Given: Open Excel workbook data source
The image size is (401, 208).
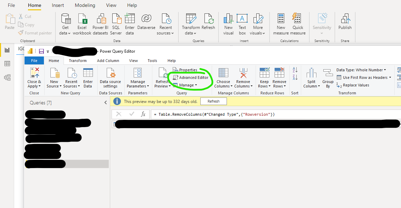Looking at the screenshot, I should 82,24.
